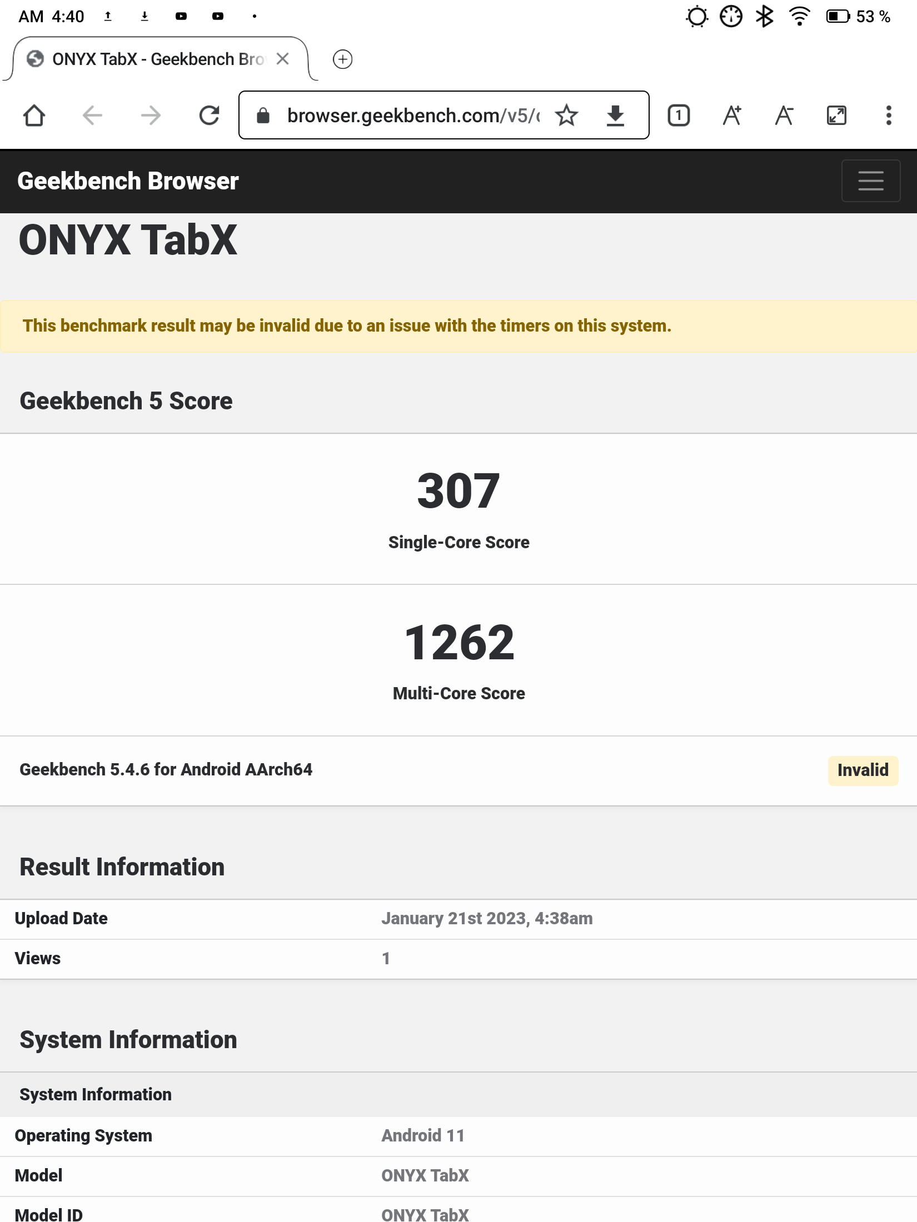
Task: Decrease page font size
Action: click(x=784, y=116)
